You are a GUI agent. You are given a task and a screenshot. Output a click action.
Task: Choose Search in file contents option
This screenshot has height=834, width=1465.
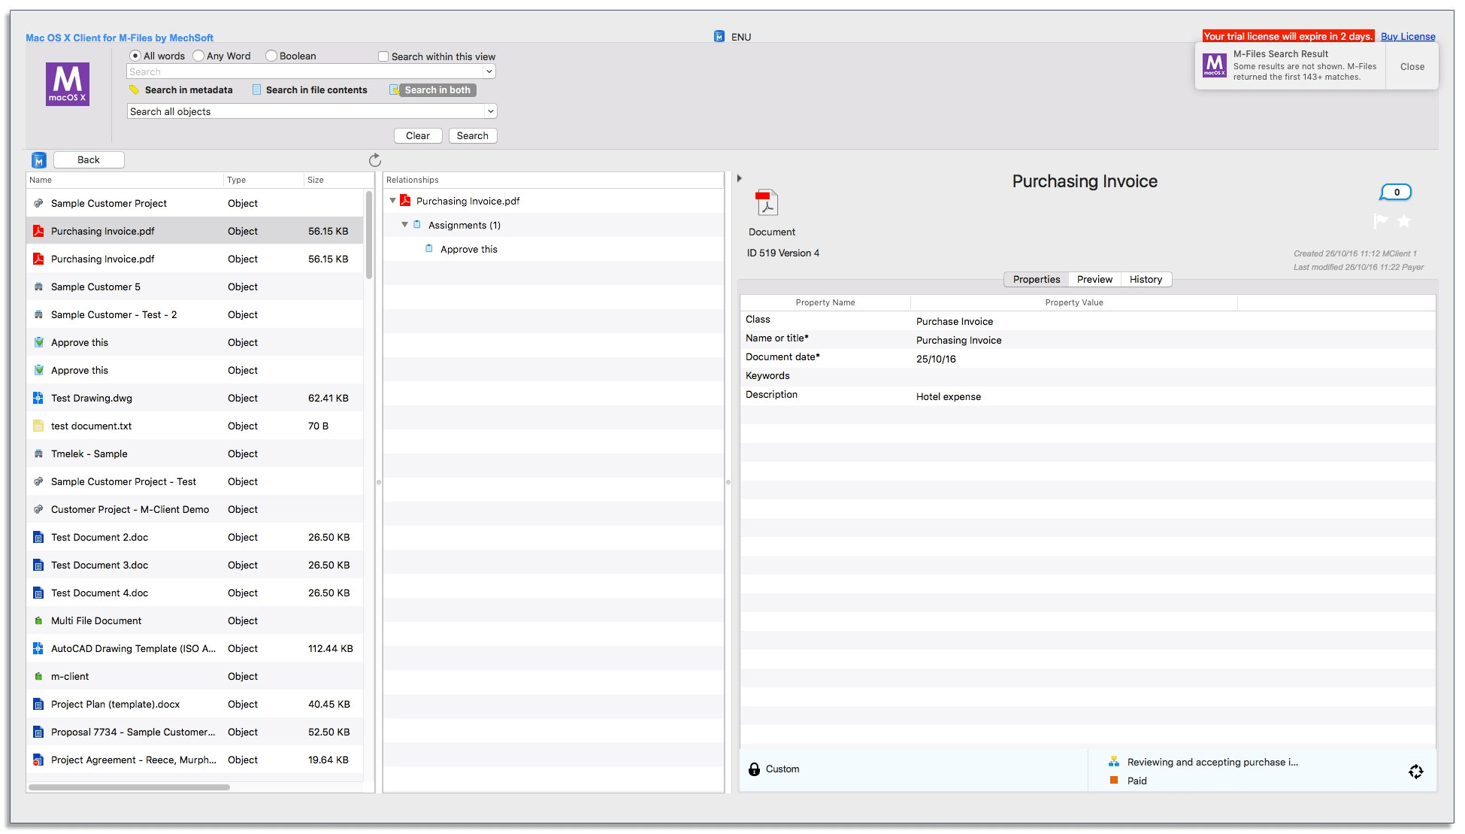point(316,90)
